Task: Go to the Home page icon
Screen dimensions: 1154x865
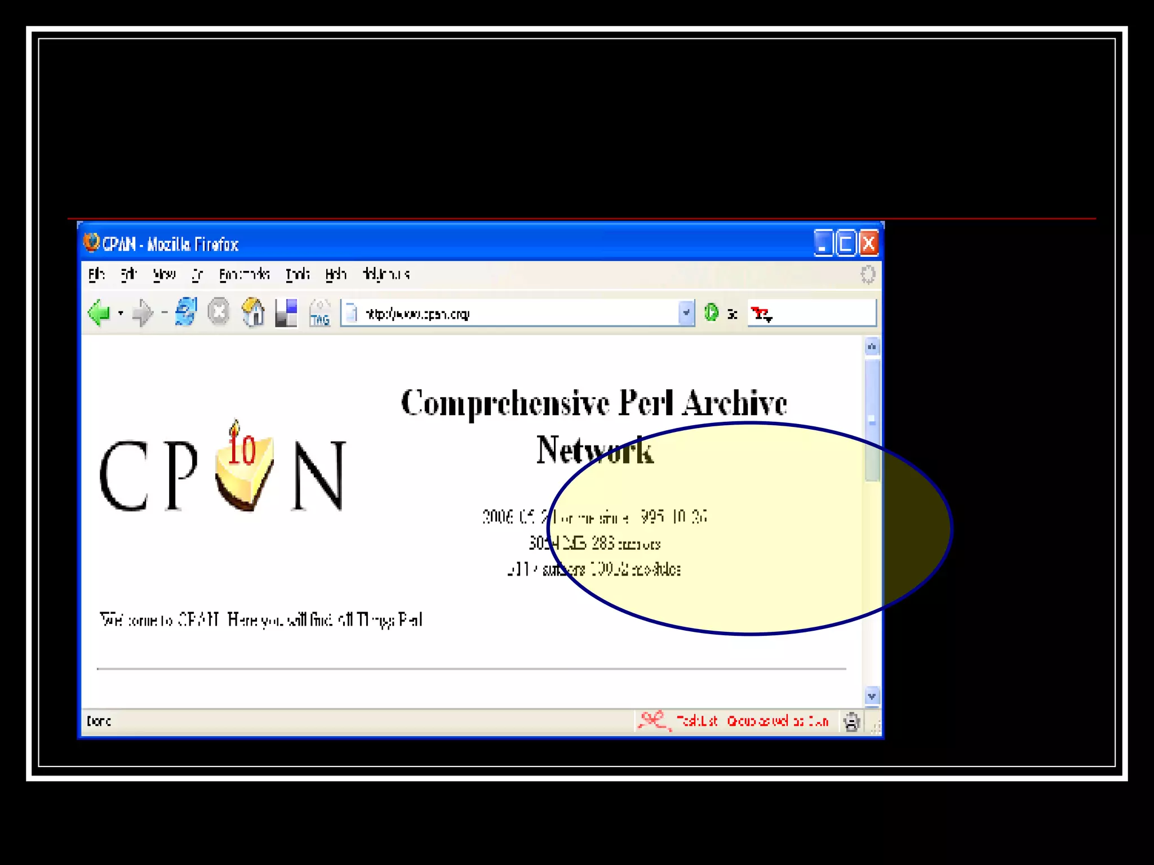Action: pyautogui.click(x=253, y=312)
